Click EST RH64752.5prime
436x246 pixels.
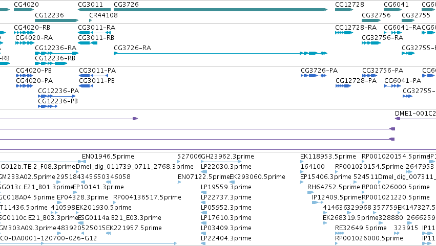pyautogui.click(x=334, y=187)
